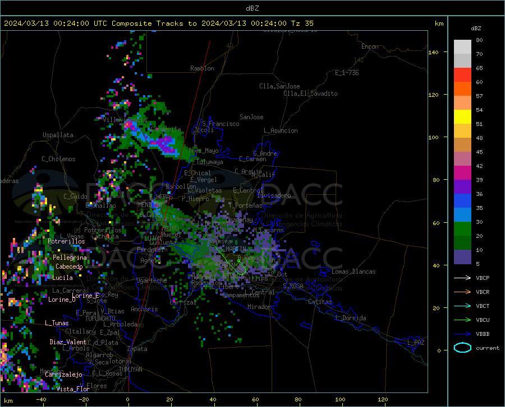This screenshot has width=505, height=407.
Task: Click the Carrizalejo station label
Action: (x=64, y=374)
